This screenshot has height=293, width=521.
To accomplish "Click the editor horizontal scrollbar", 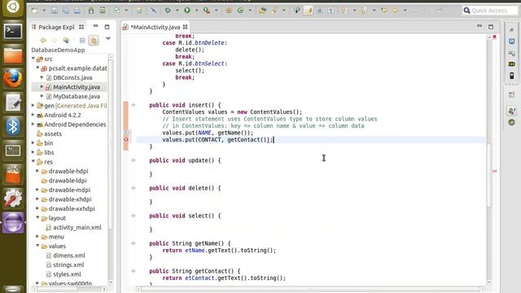I will tap(310, 289).
